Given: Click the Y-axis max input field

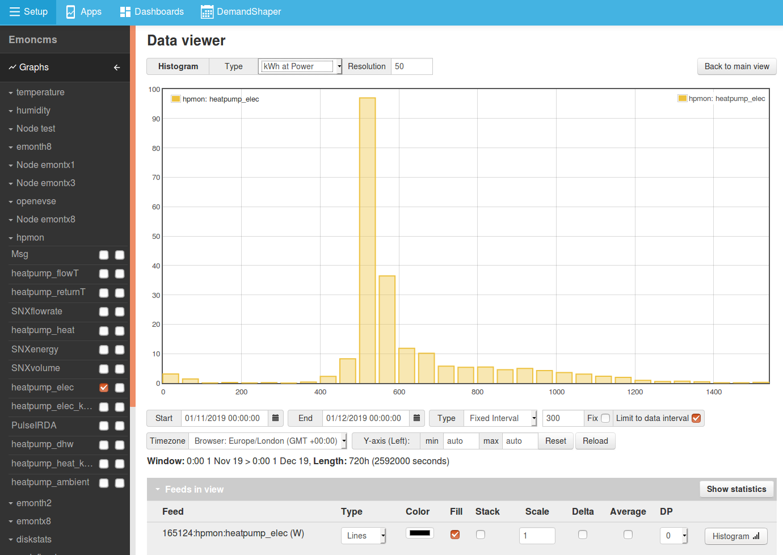Looking at the screenshot, I should [x=520, y=441].
